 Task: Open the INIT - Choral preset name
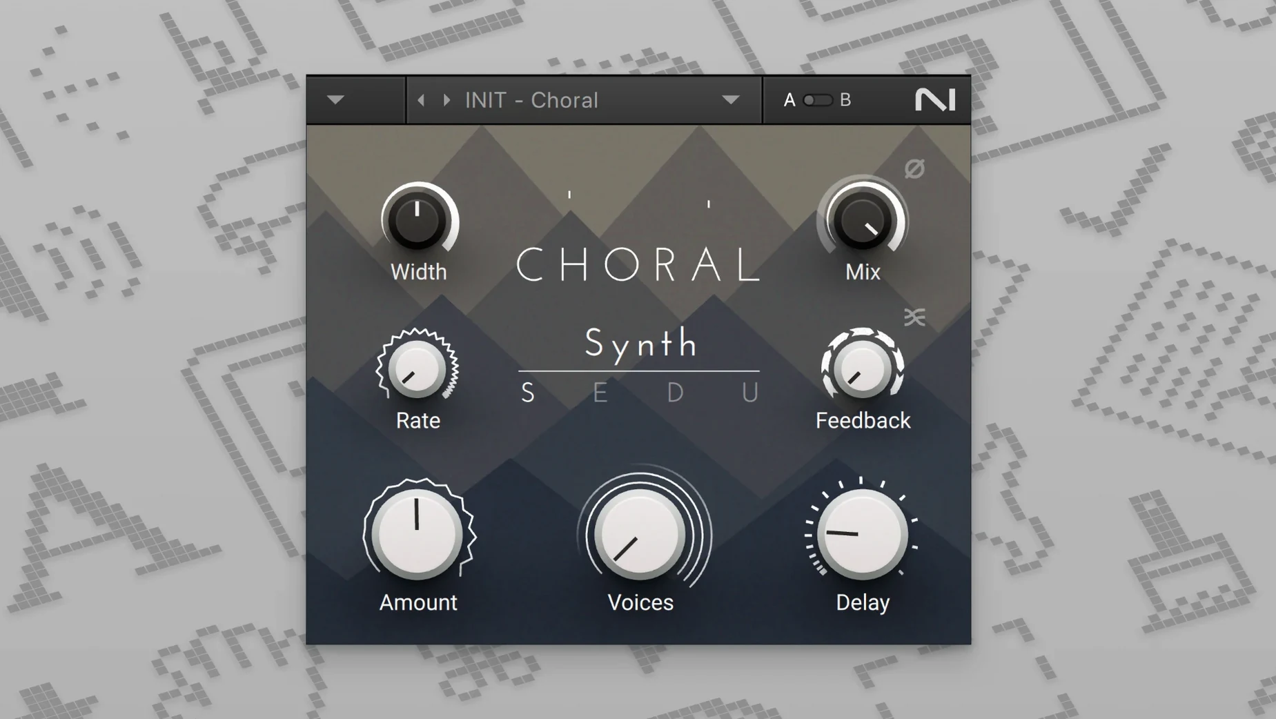click(x=531, y=100)
